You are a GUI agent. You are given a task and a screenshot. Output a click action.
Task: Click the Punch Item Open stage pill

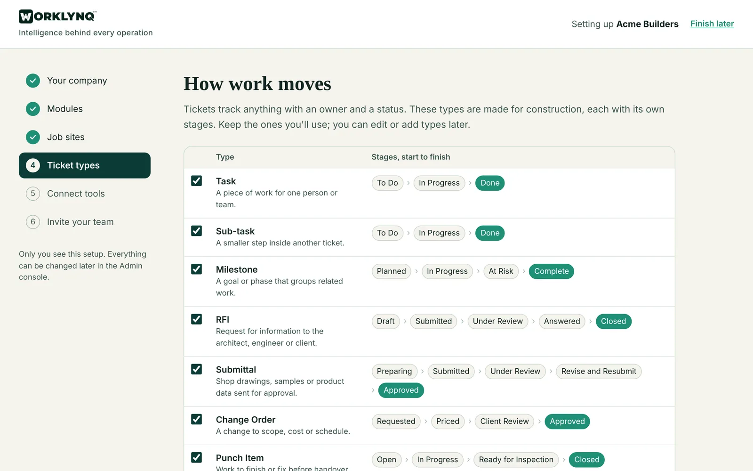pos(386,460)
